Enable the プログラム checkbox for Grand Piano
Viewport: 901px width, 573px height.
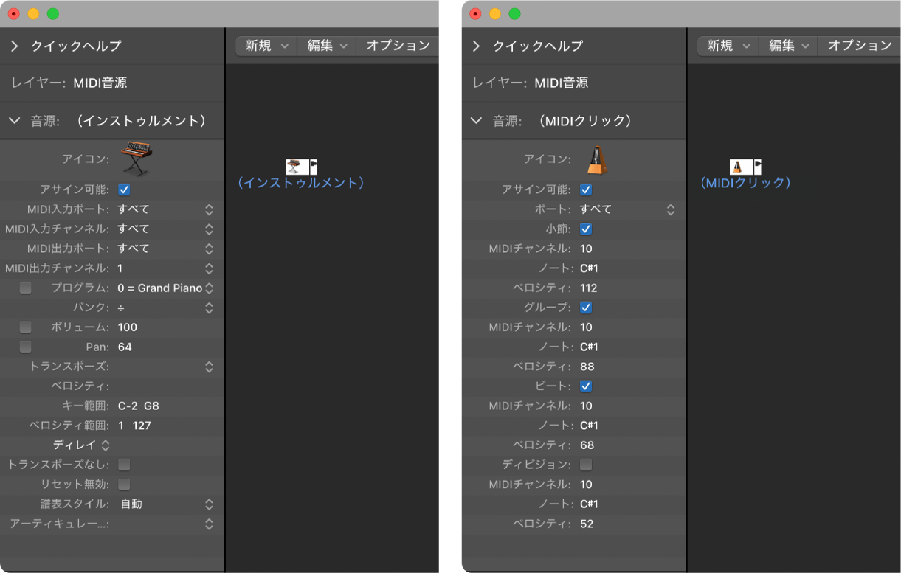(x=26, y=288)
